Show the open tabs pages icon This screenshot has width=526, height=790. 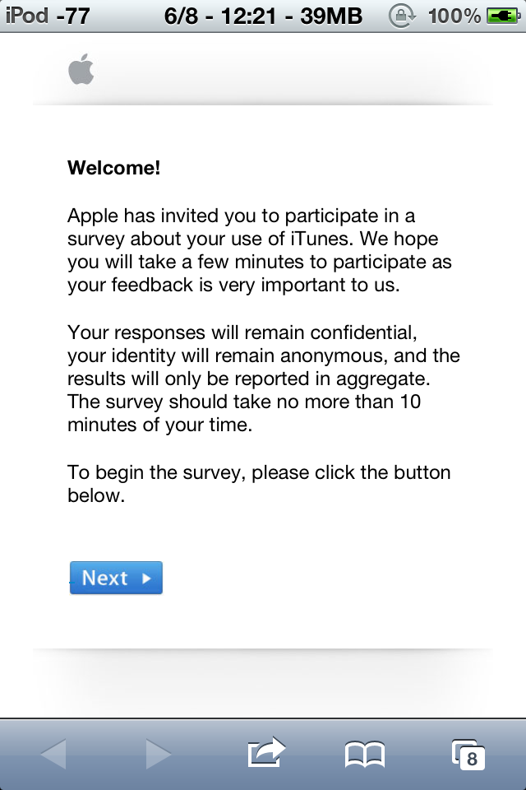tap(468, 755)
